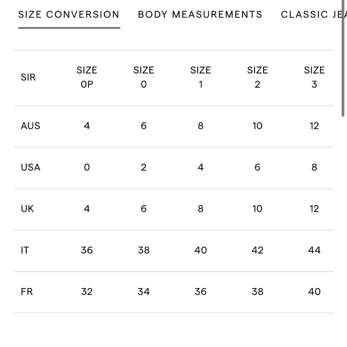
Task: Select the FR row label
Action: click(x=27, y=291)
